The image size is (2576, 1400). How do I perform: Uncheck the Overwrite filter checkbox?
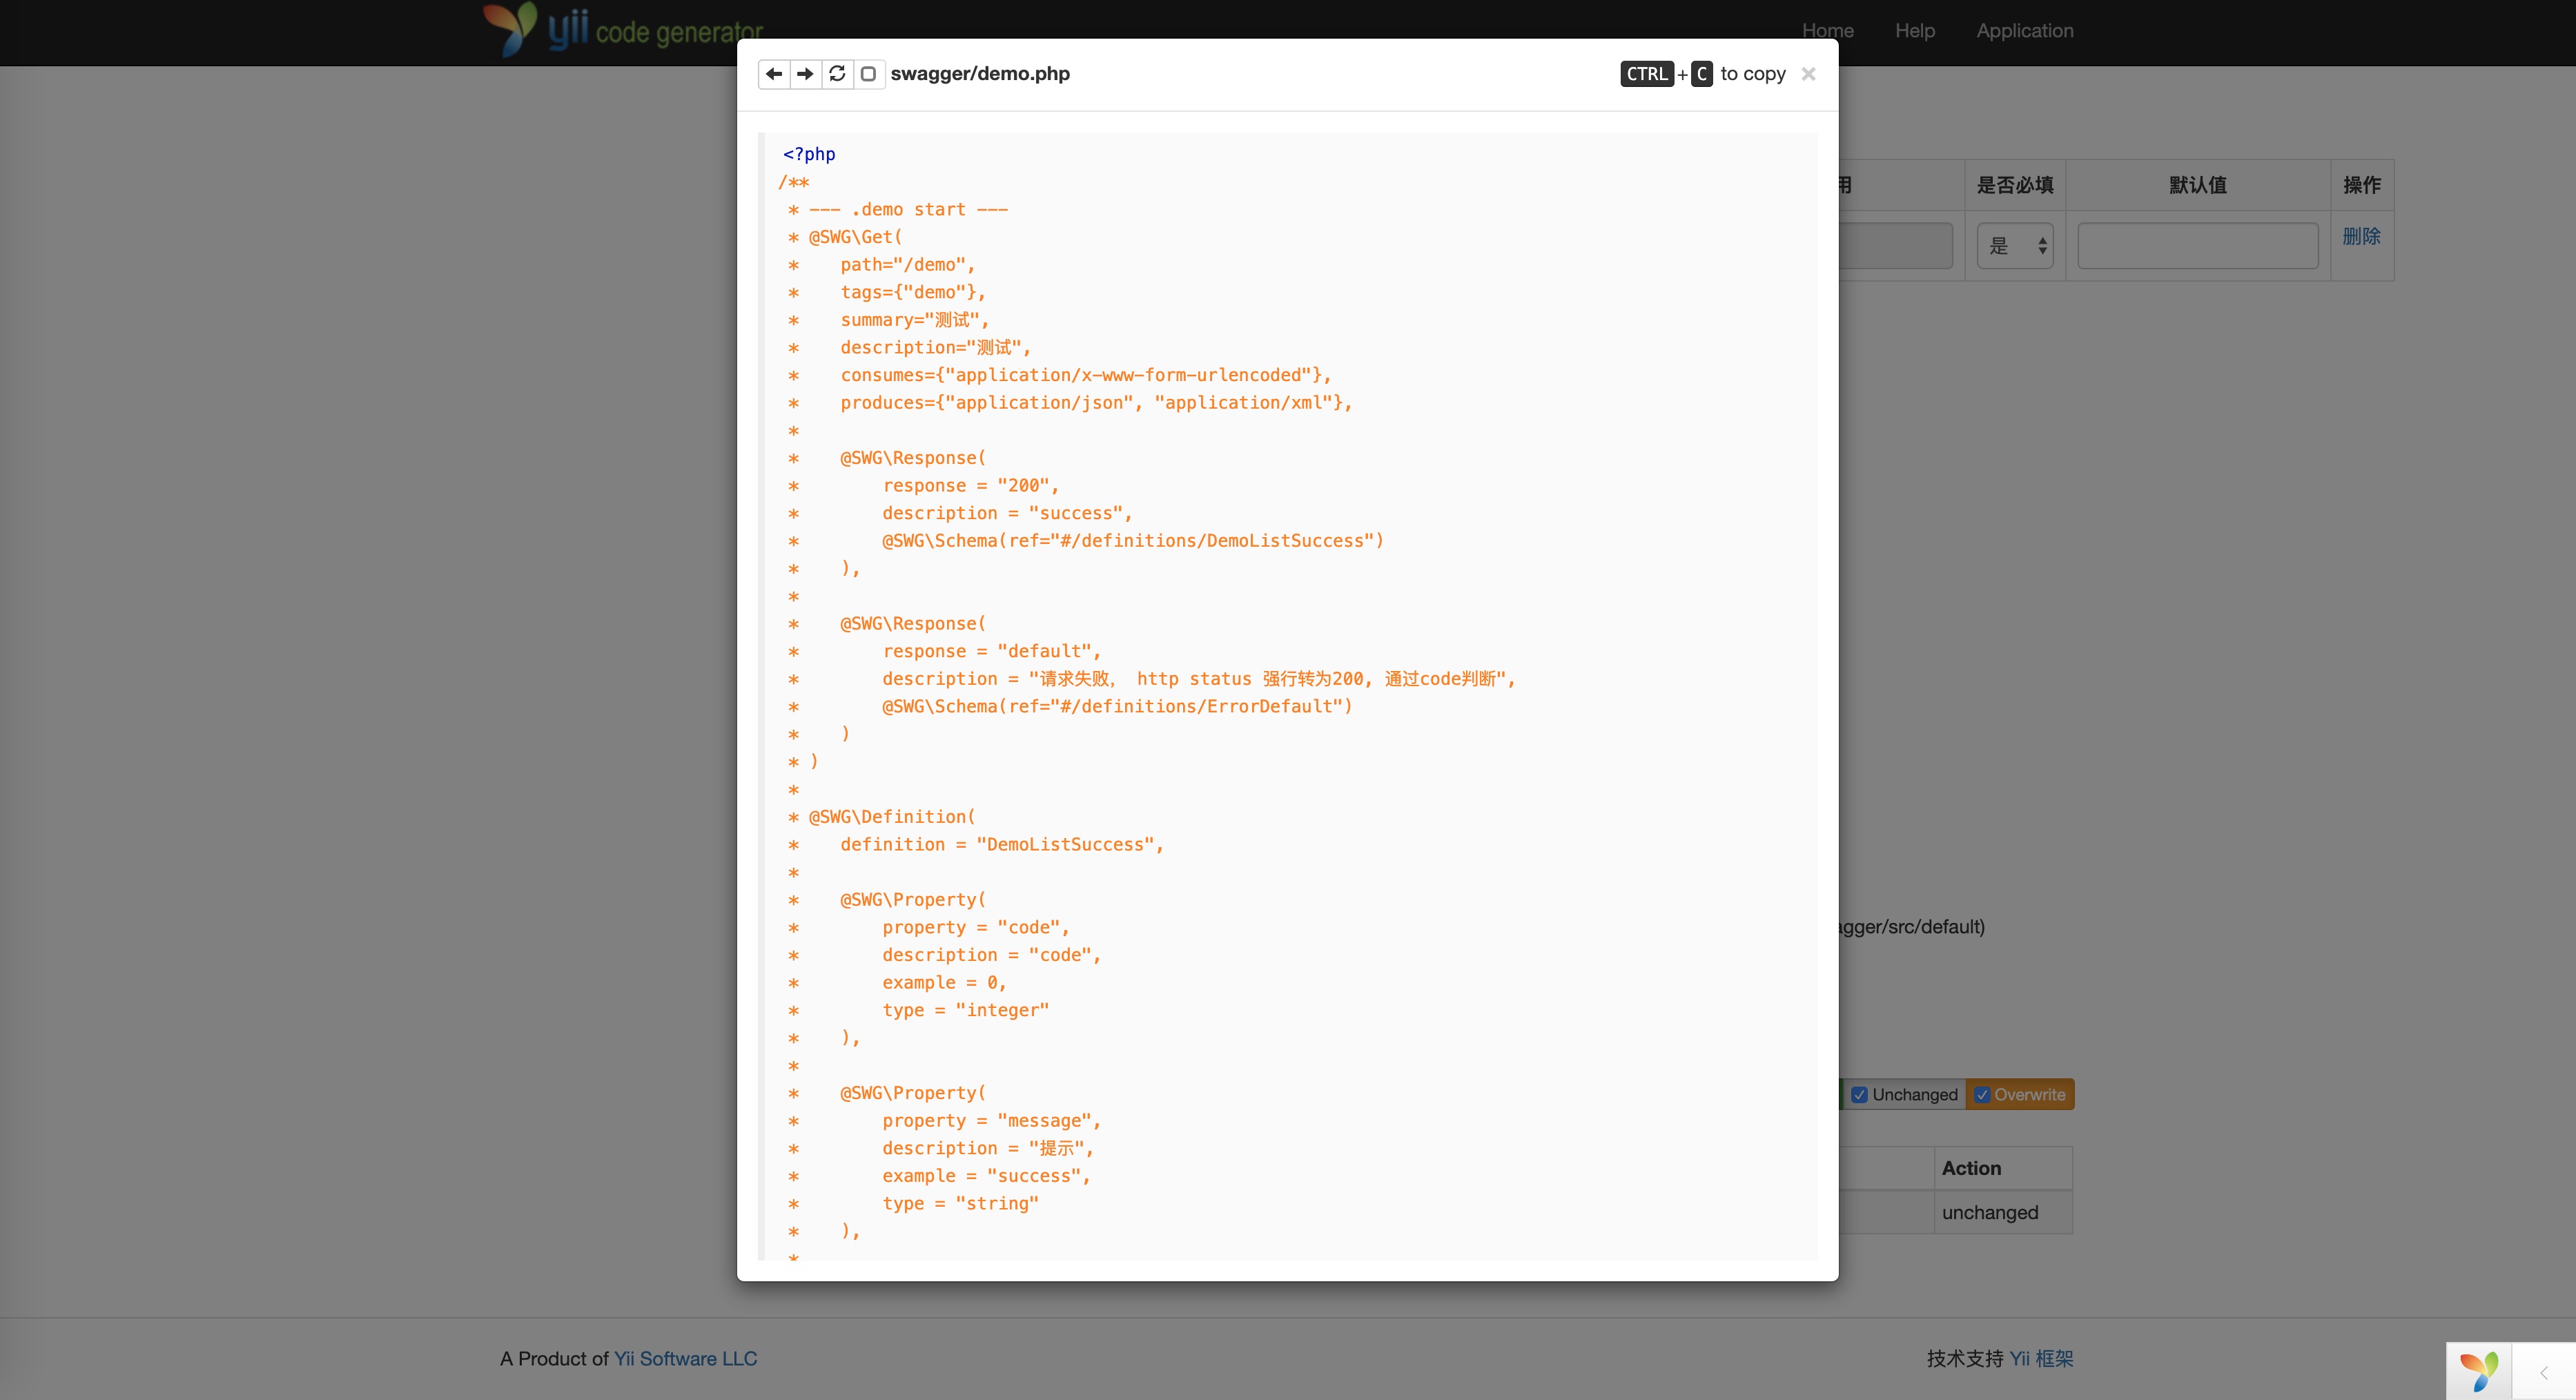tap(1982, 1094)
